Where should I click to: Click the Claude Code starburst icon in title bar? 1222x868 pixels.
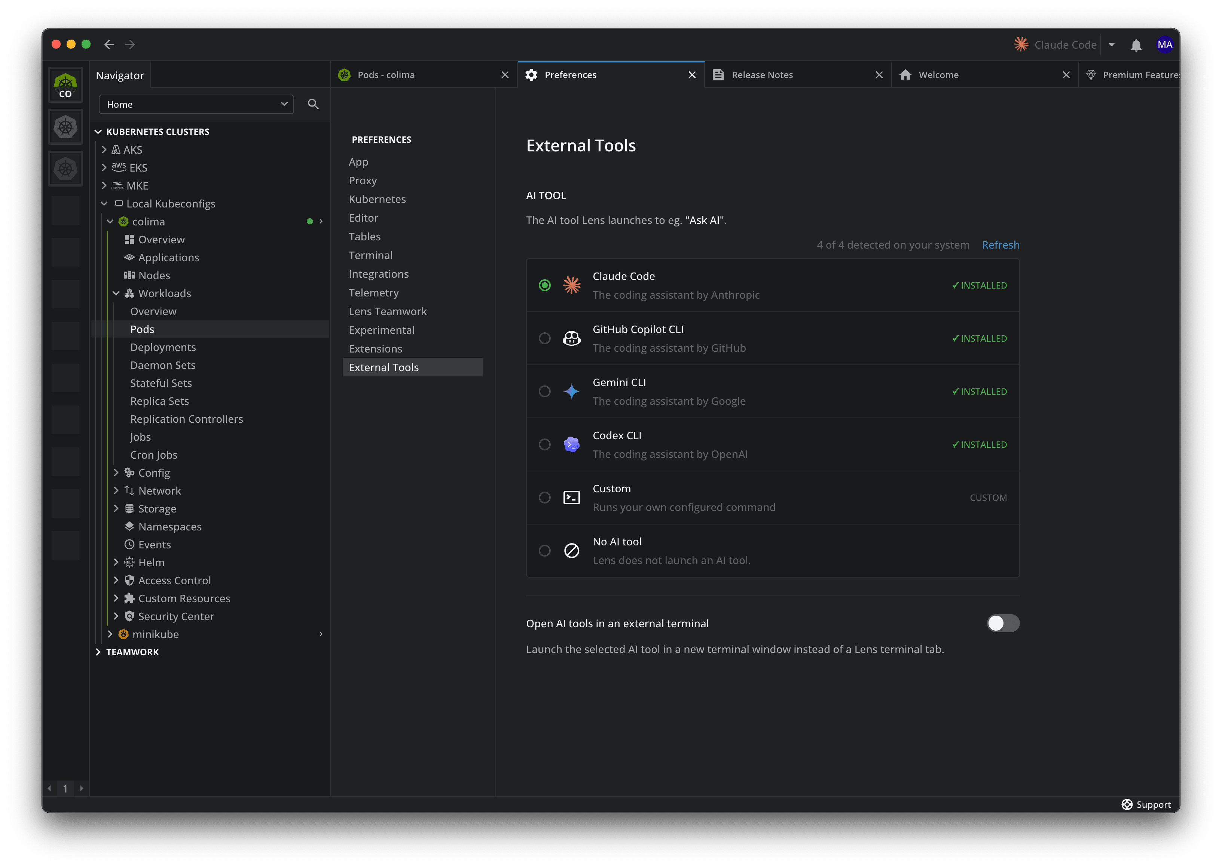tap(1021, 44)
